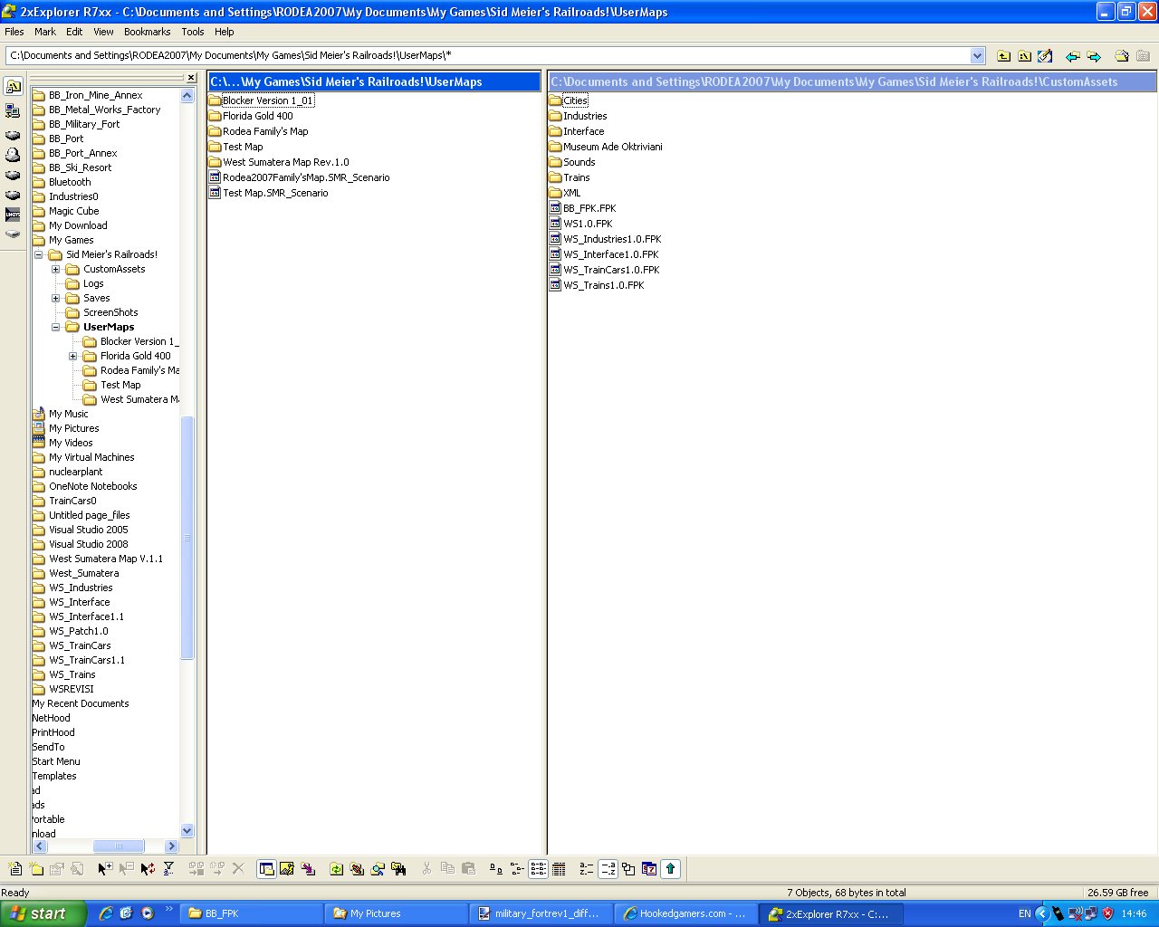Click the copy to clipboard icon
The height and width of the screenshot is (927, 1159).
click(447, 869)
